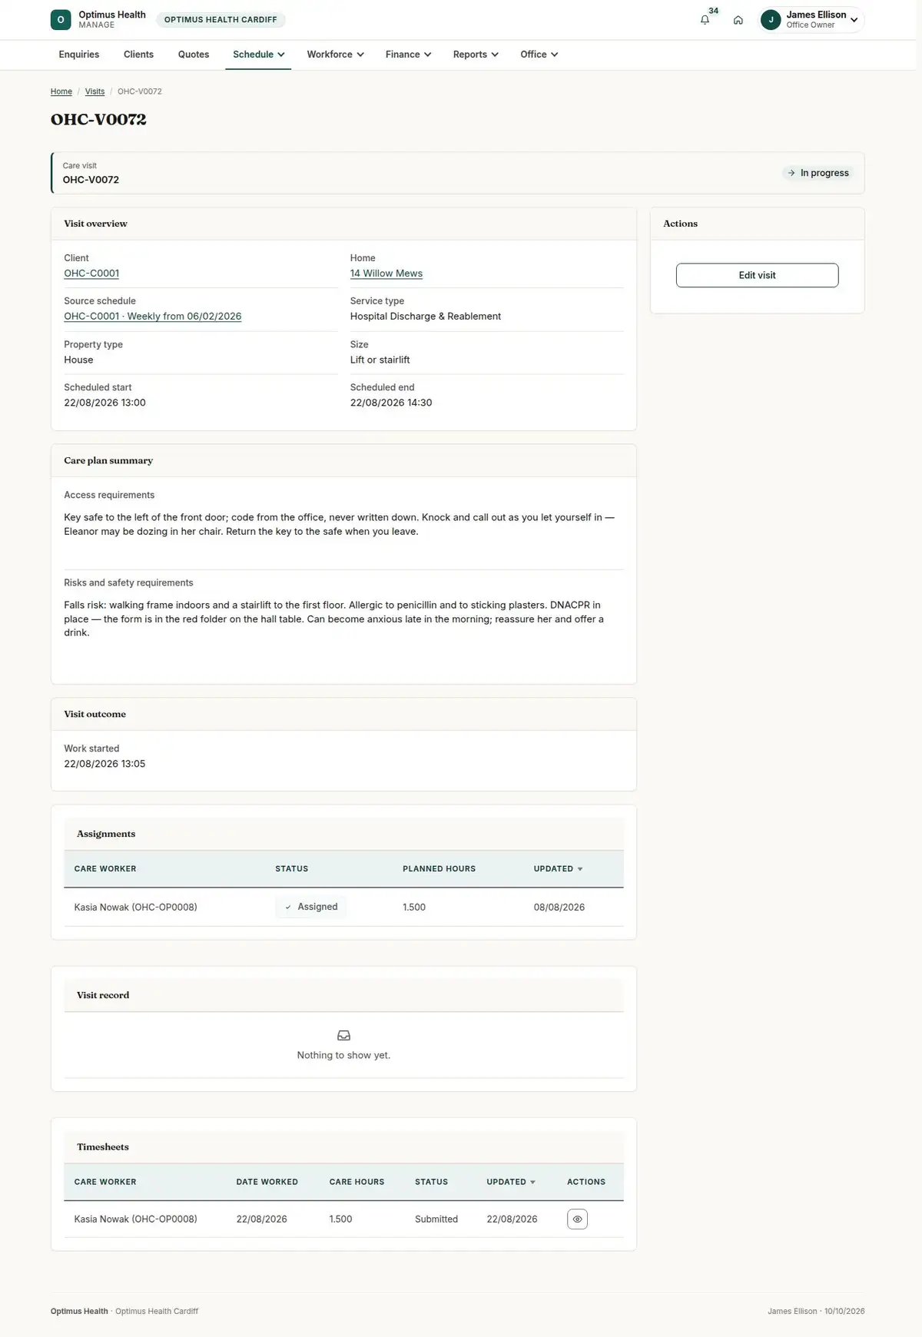Image resolution: width=922 pixels, height=1337 pixels.
Task: Click the empty inbox icon in Visit record
Action: pos(343,1035)
